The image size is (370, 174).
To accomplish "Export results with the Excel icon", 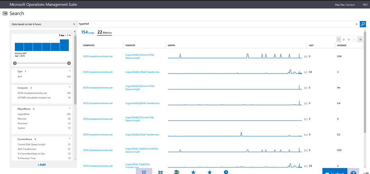I will click(x=177, y=172).
